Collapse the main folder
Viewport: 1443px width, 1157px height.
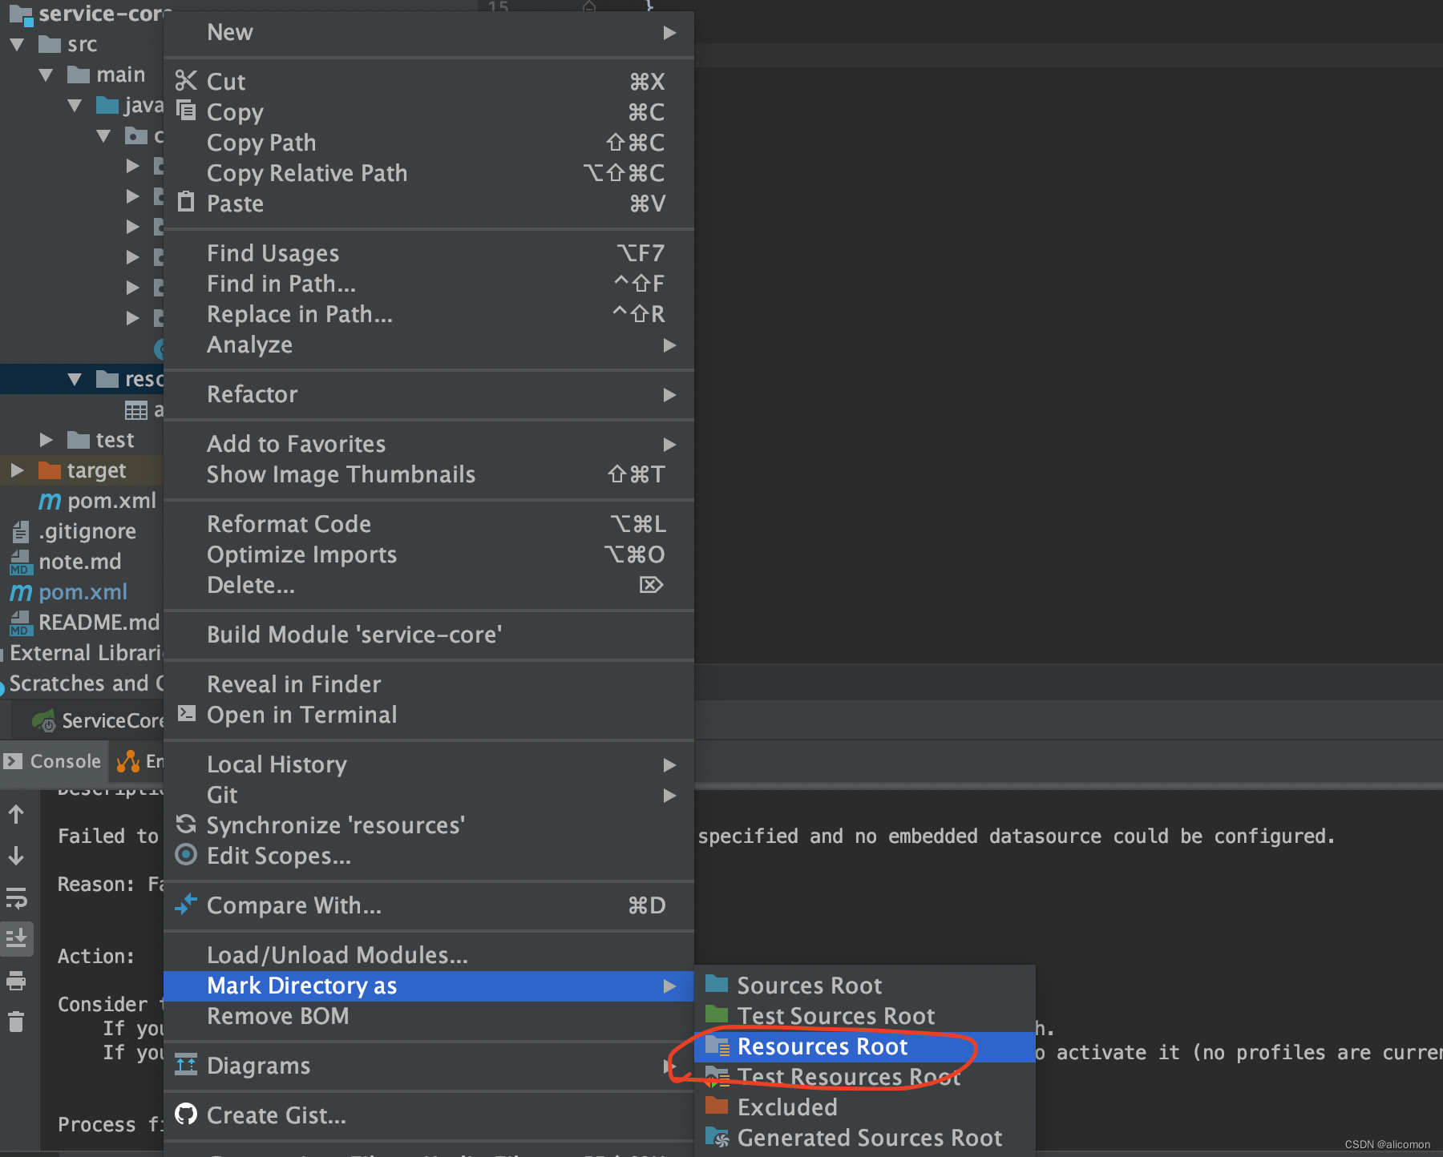(46, 75)
